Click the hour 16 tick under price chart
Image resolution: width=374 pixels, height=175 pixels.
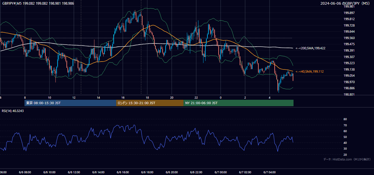[123, 97]
